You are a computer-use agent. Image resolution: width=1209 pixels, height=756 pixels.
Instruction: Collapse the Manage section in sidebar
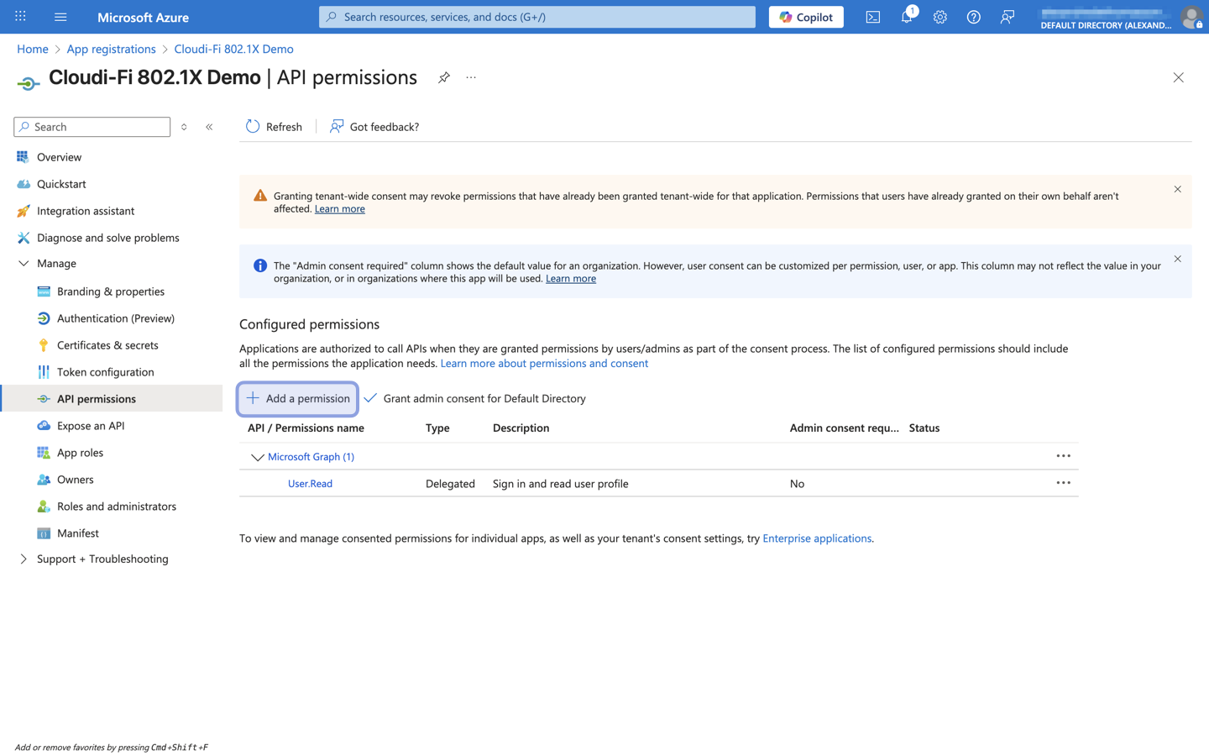click(x=24, y=264)
